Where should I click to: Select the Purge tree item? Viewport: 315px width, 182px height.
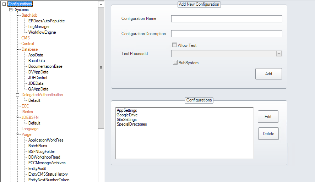[x=27, y=134]
